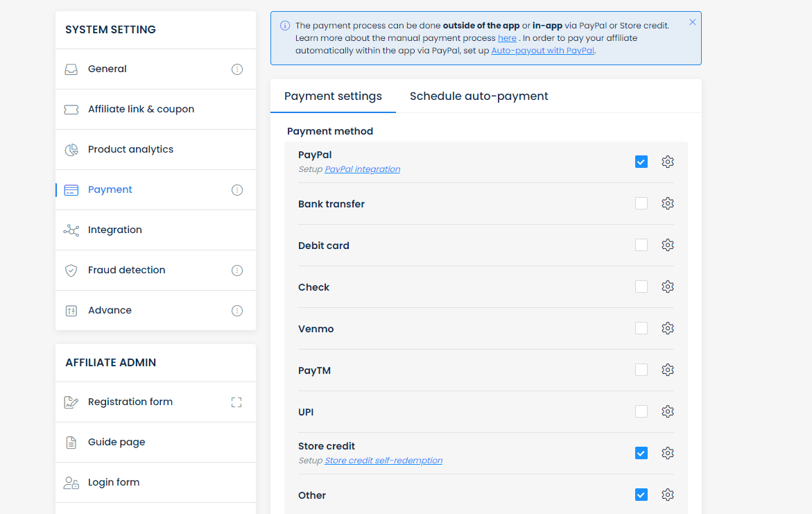812x514 pixels.
Task: Open Bank transfer gear settings icon
Action: click(668, 203)
